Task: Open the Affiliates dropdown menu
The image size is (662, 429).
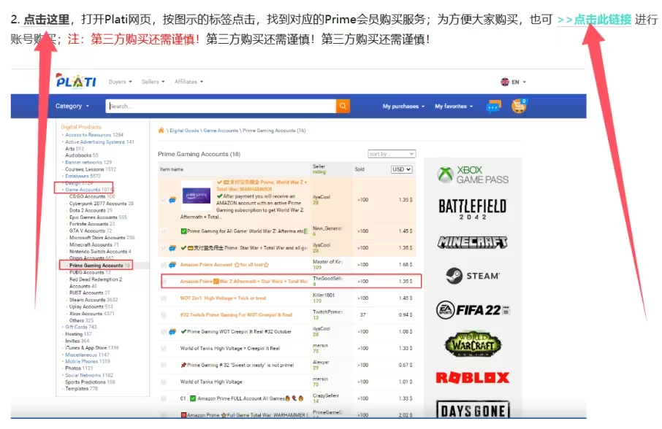Action: coord(189,82)
